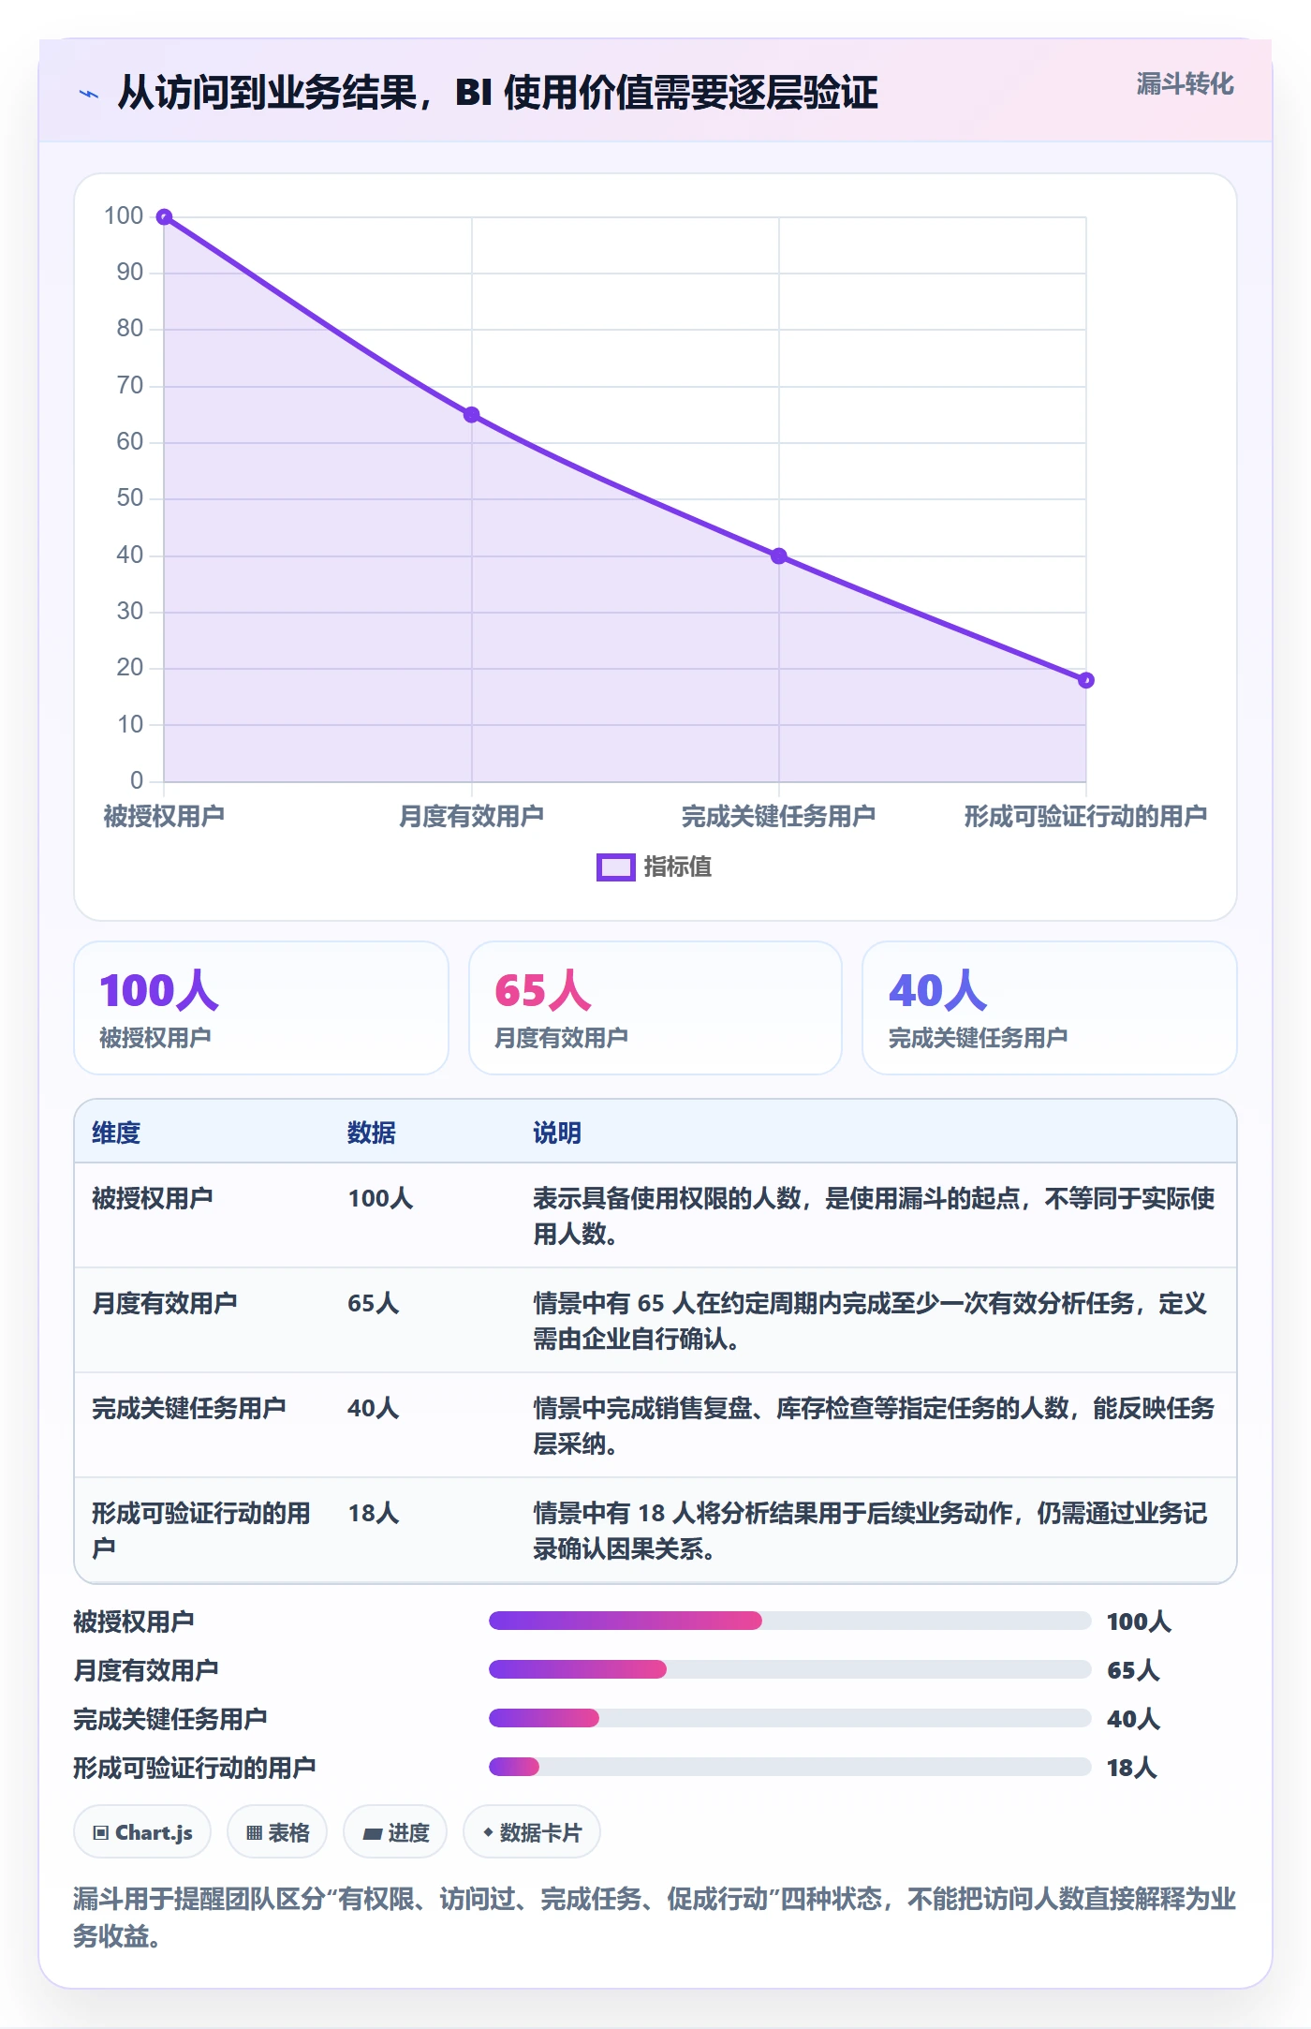Select the 形成可验证行动的用户 table row name

201,1531
